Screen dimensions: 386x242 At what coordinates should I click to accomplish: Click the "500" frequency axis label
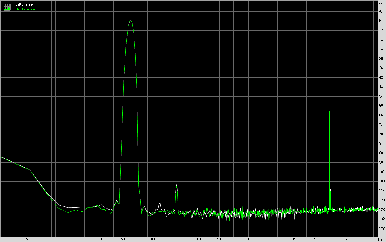(219, 239)
